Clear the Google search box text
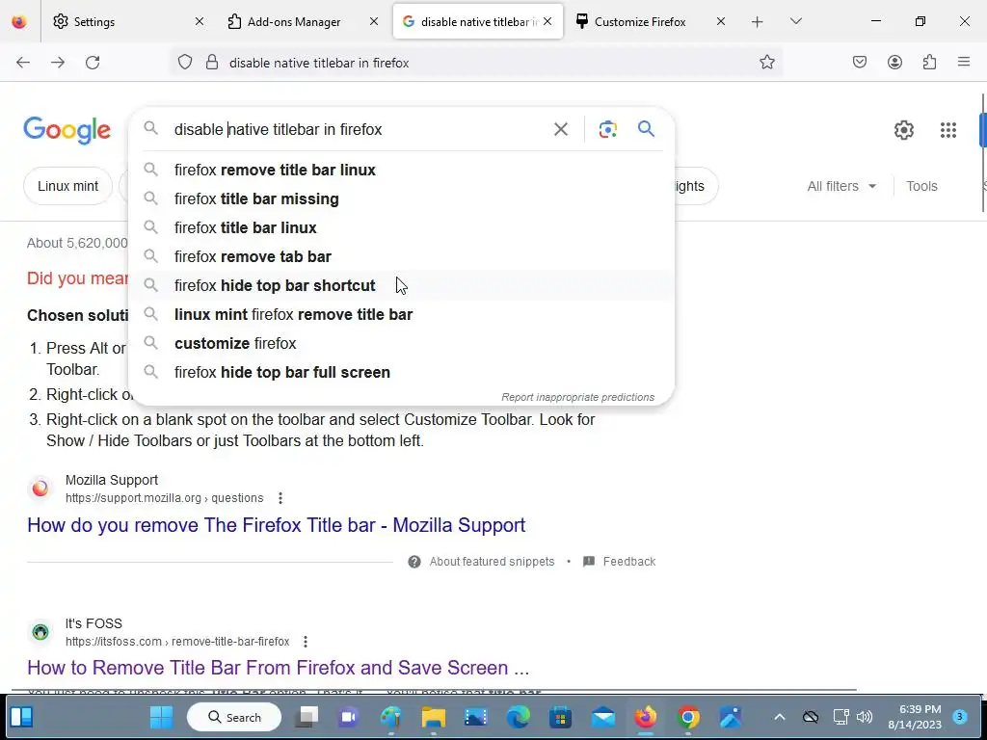 (x=560, y=130)
